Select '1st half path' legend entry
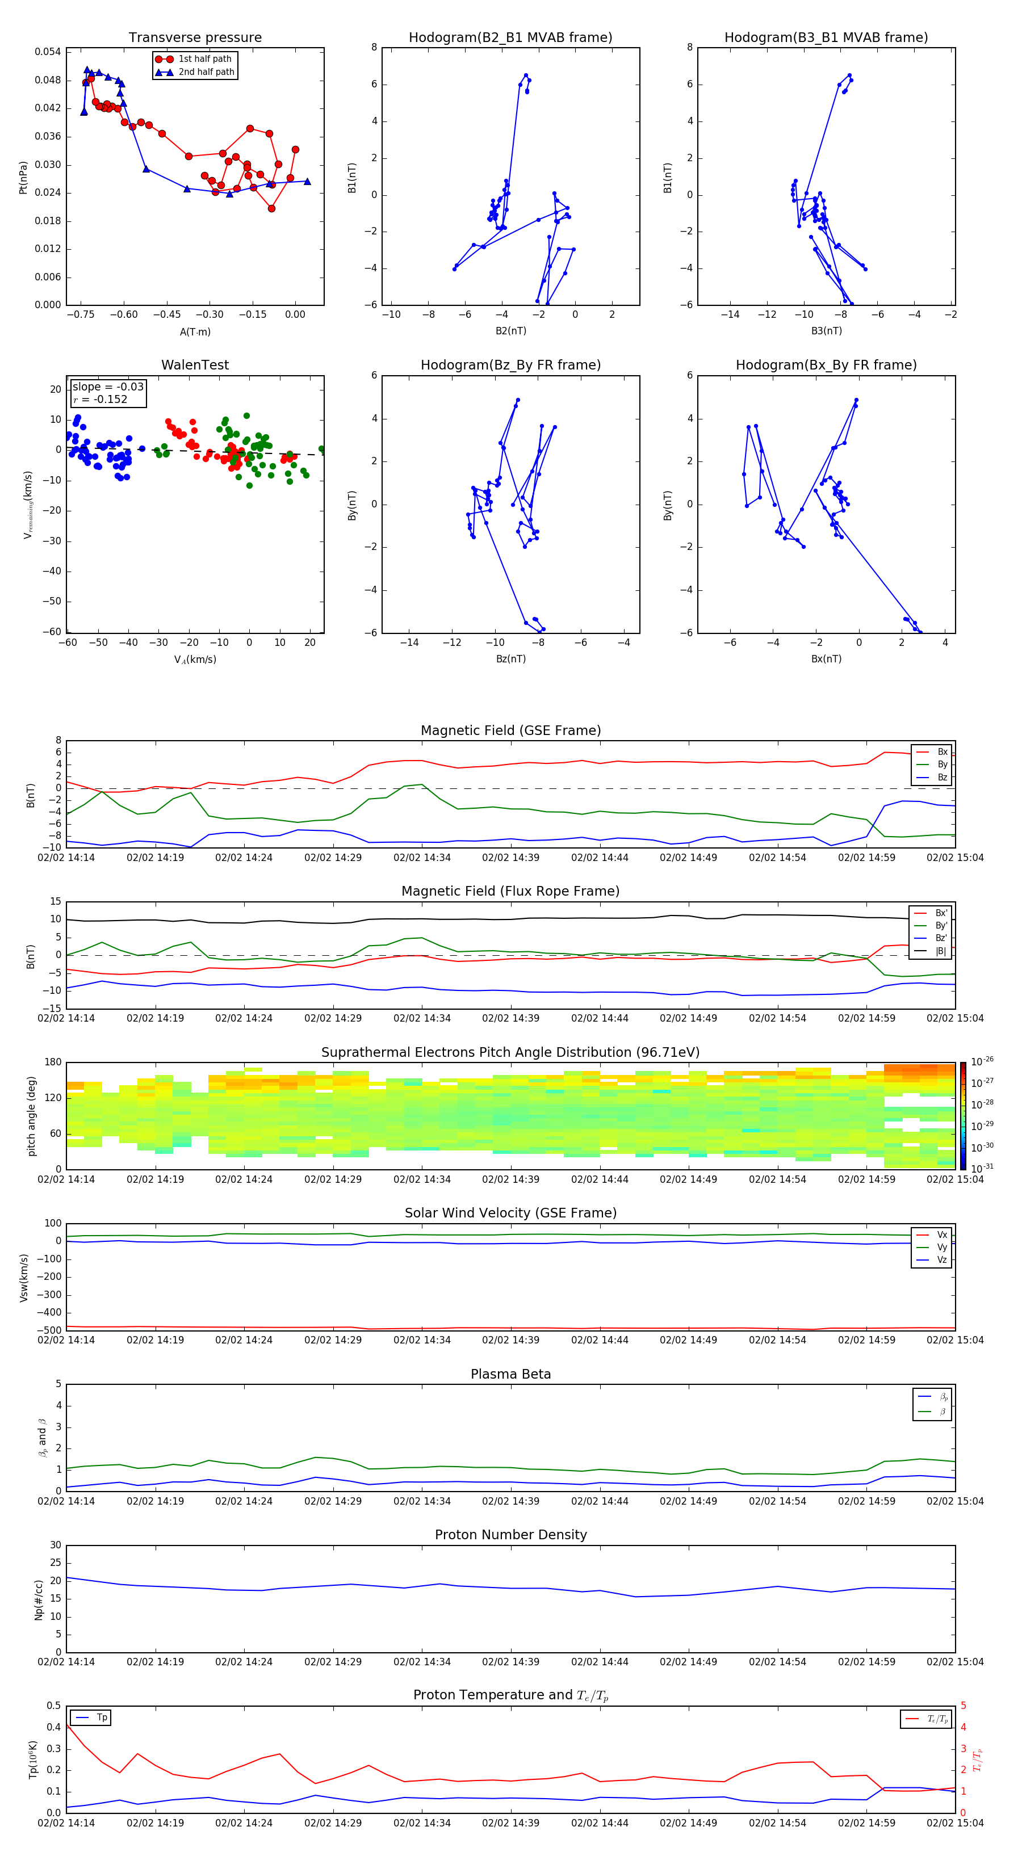 [x=194, y=59]
